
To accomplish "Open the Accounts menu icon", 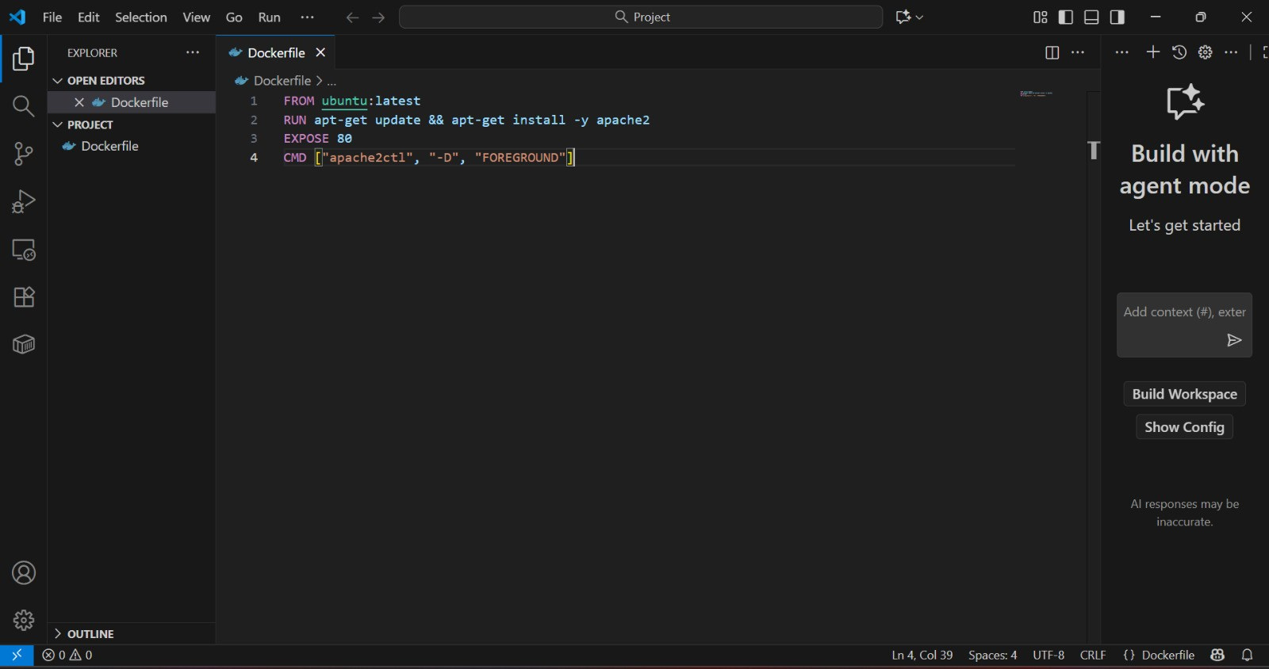I will tap(24, 572).
